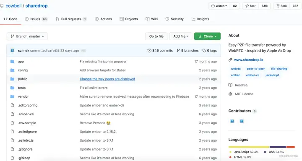Click the tests folder icon
The height and width of the screenshot is (161, 302).
tap(12, 88)
